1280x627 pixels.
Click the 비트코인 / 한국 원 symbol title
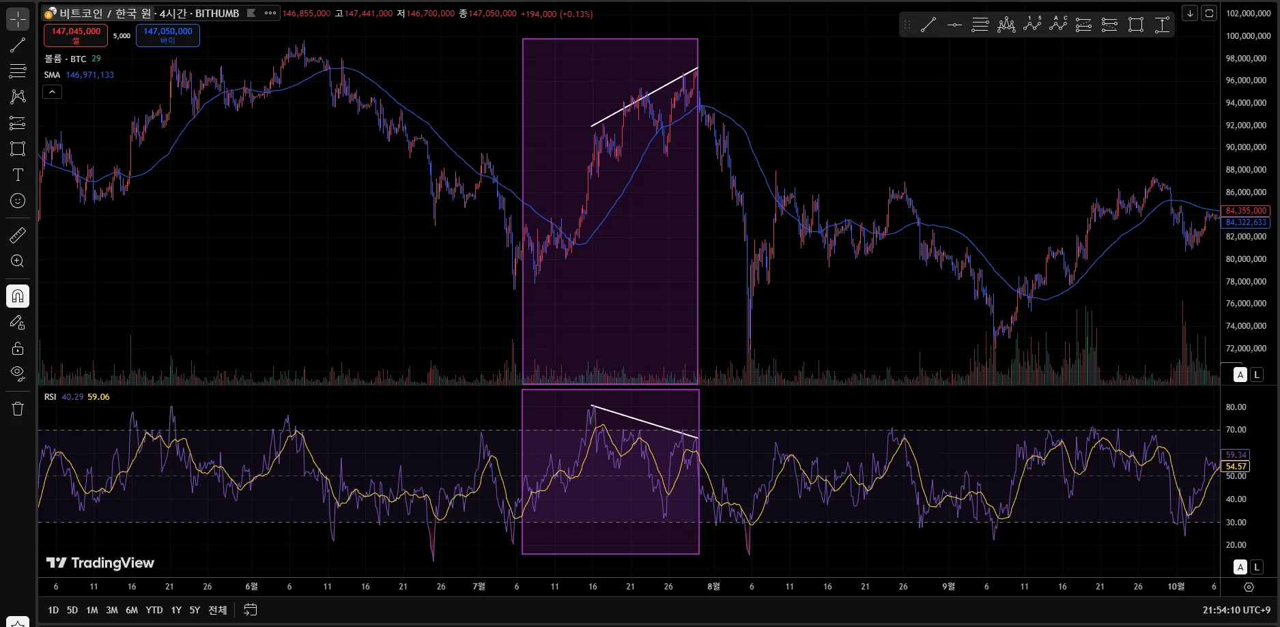click(x=106, y=13)
